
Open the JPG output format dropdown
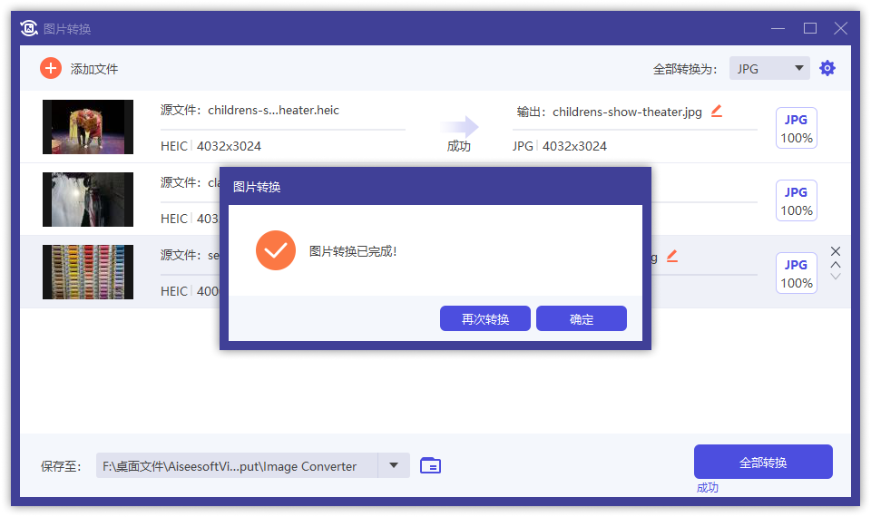pyautogui.click(x=769, y=68)
